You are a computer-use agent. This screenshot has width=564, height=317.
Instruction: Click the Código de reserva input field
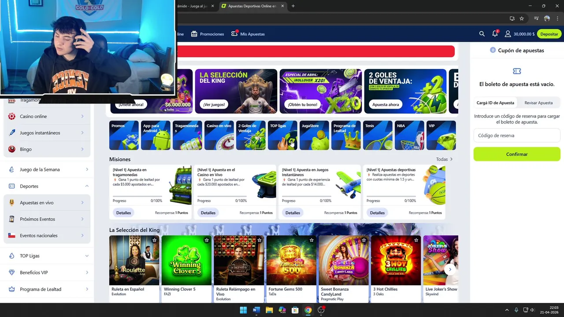click(x=517, y=136)
